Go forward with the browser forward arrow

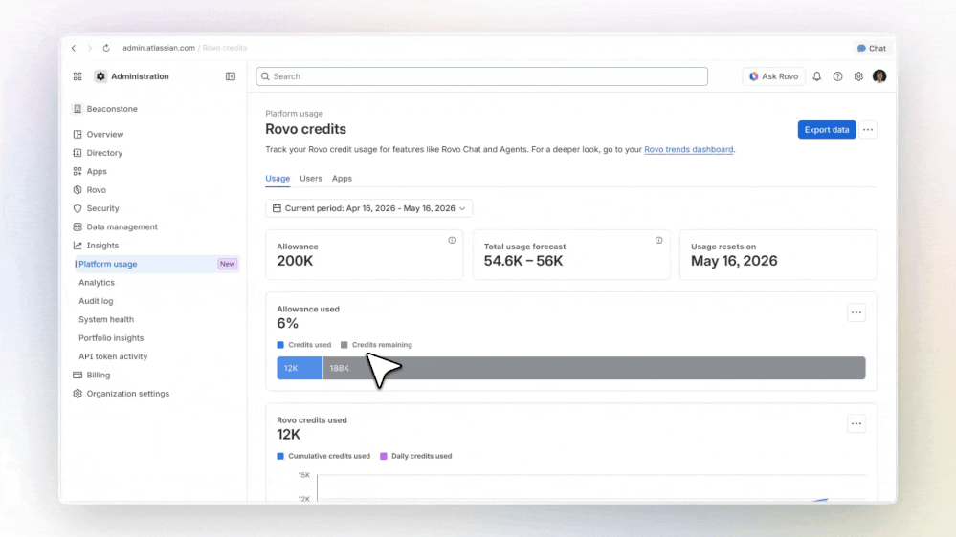(x=90, y=48)
